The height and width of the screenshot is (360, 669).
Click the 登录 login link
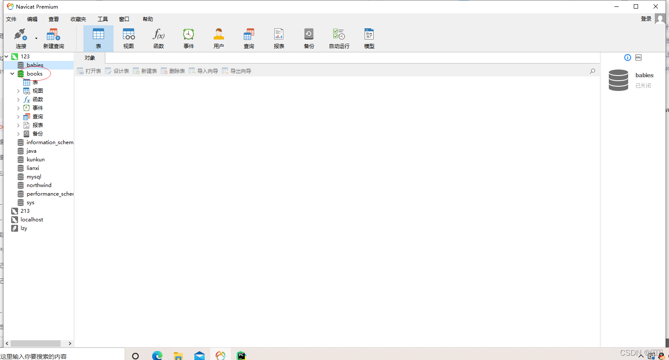point(646,19)
